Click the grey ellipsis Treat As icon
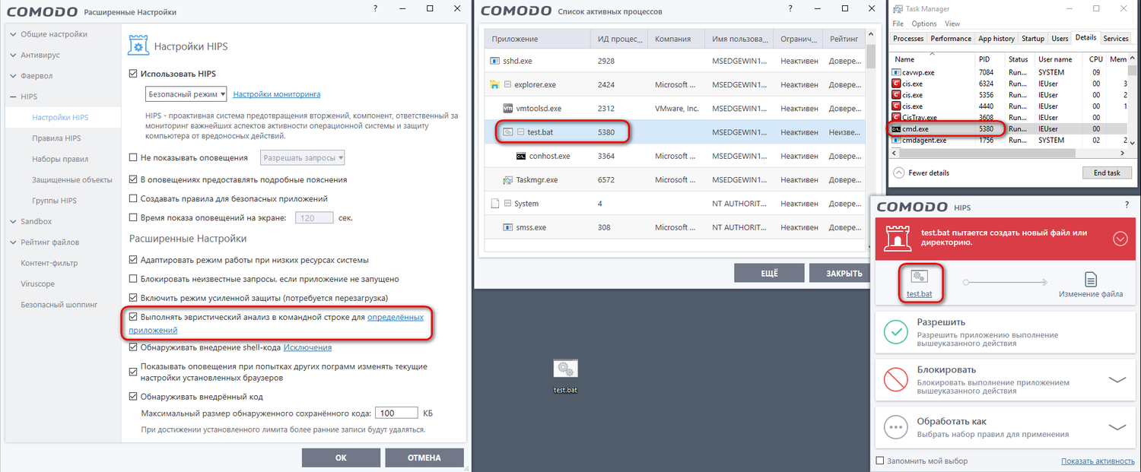 pyautogui.click(x=898, y=427)
